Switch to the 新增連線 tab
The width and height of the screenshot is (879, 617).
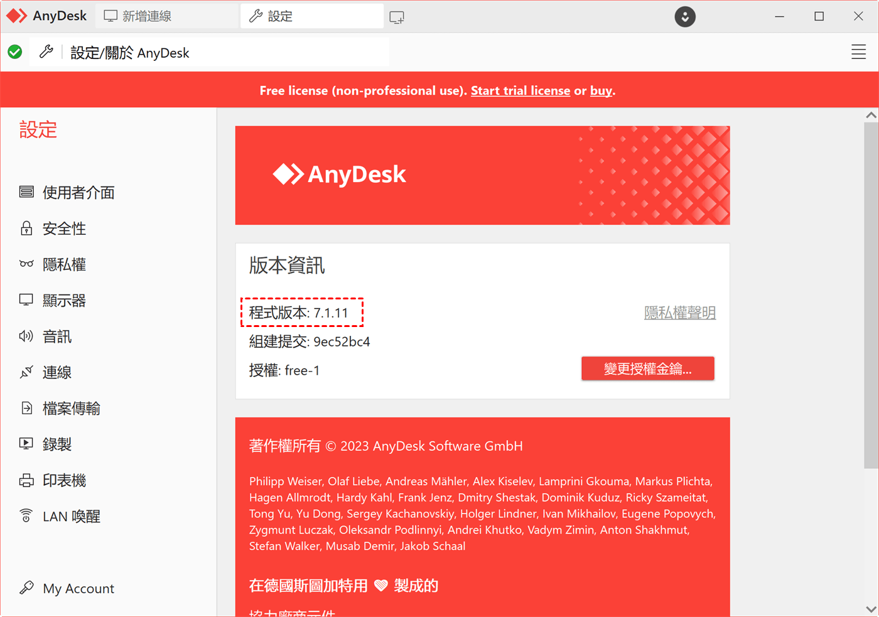(168, 16)
